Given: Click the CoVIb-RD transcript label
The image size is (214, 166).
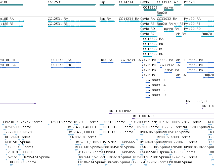Looking at the screenshot, I should tap(148, 29).
